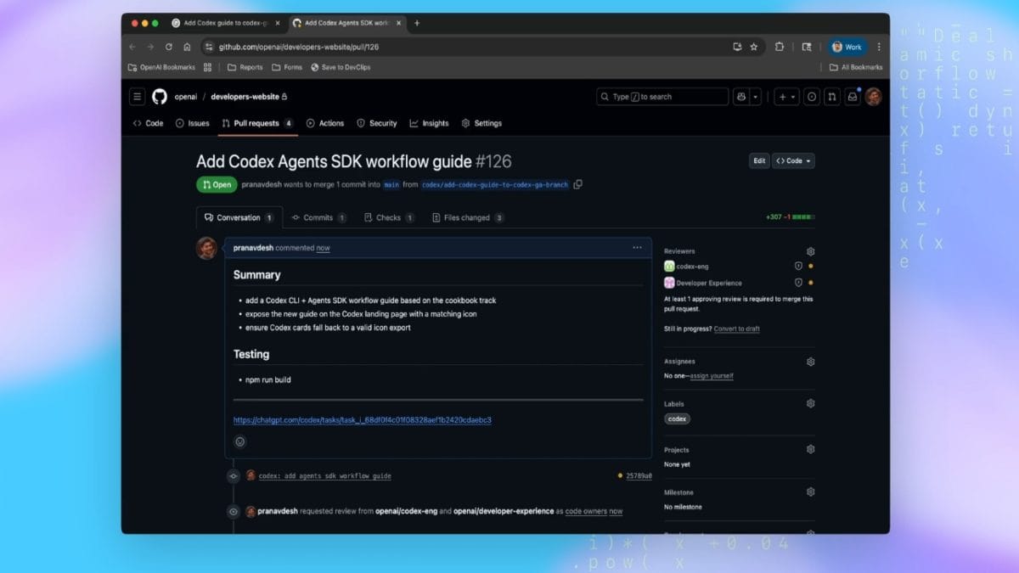Click the assign yourself link
This screenshot has height=573, width=1019.
click(x=712, y=375)
